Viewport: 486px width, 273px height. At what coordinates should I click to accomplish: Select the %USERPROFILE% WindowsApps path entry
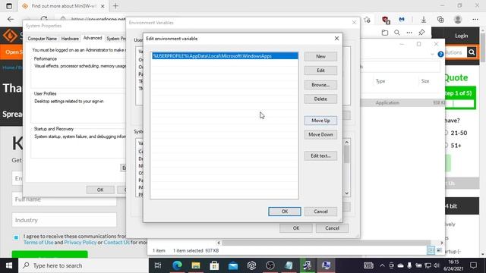[225, 56]
